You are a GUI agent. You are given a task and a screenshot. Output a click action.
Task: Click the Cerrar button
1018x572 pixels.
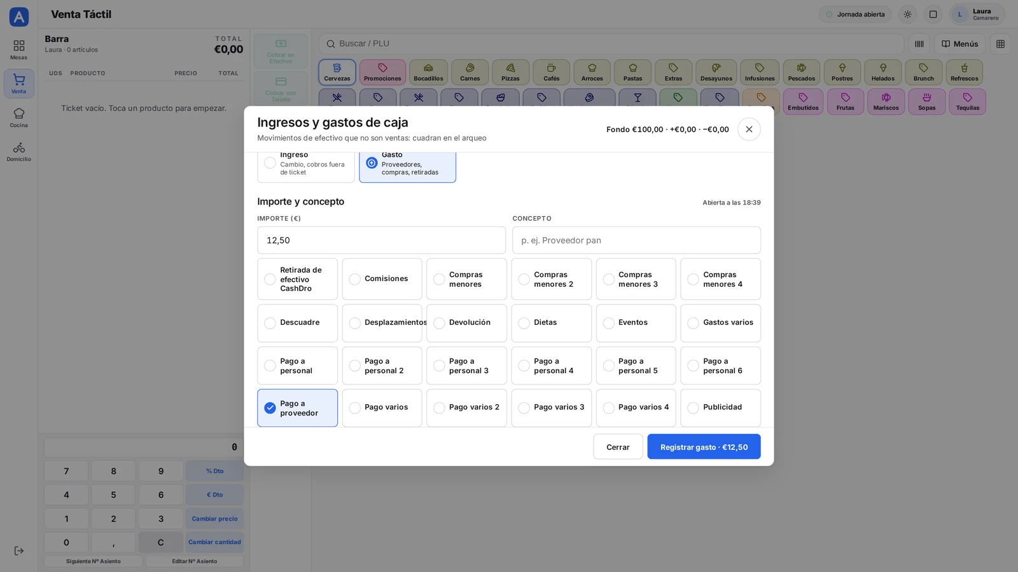(x=617, y=447)
